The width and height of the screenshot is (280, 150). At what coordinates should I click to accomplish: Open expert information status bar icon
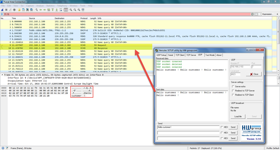click(3, 148)
